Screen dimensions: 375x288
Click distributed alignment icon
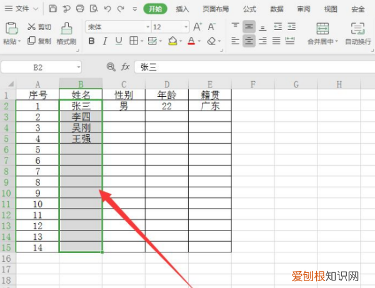pyautogui.click(x=290, y=41)
